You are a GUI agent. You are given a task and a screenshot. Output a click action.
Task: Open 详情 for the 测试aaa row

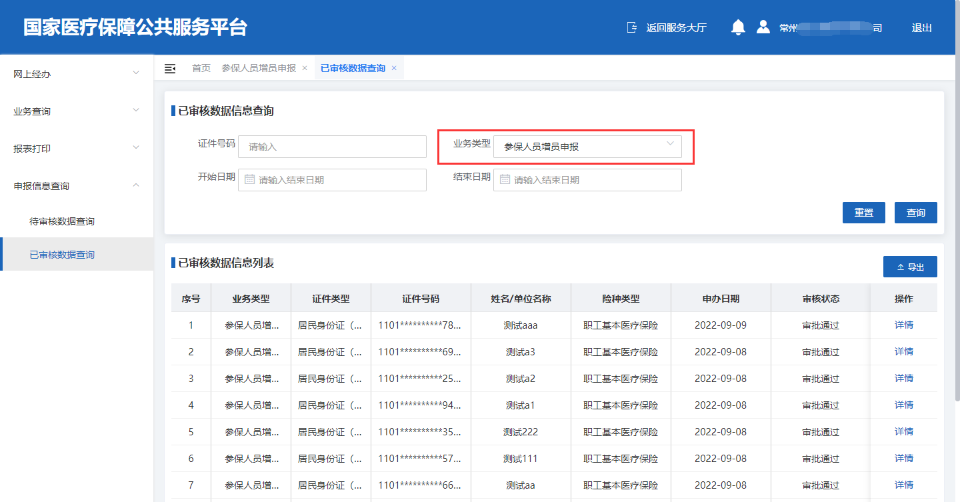903,325
